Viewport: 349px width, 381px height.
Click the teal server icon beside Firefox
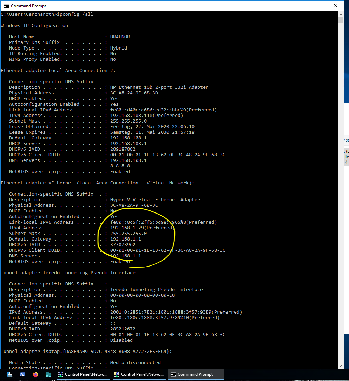coord(48,374)
